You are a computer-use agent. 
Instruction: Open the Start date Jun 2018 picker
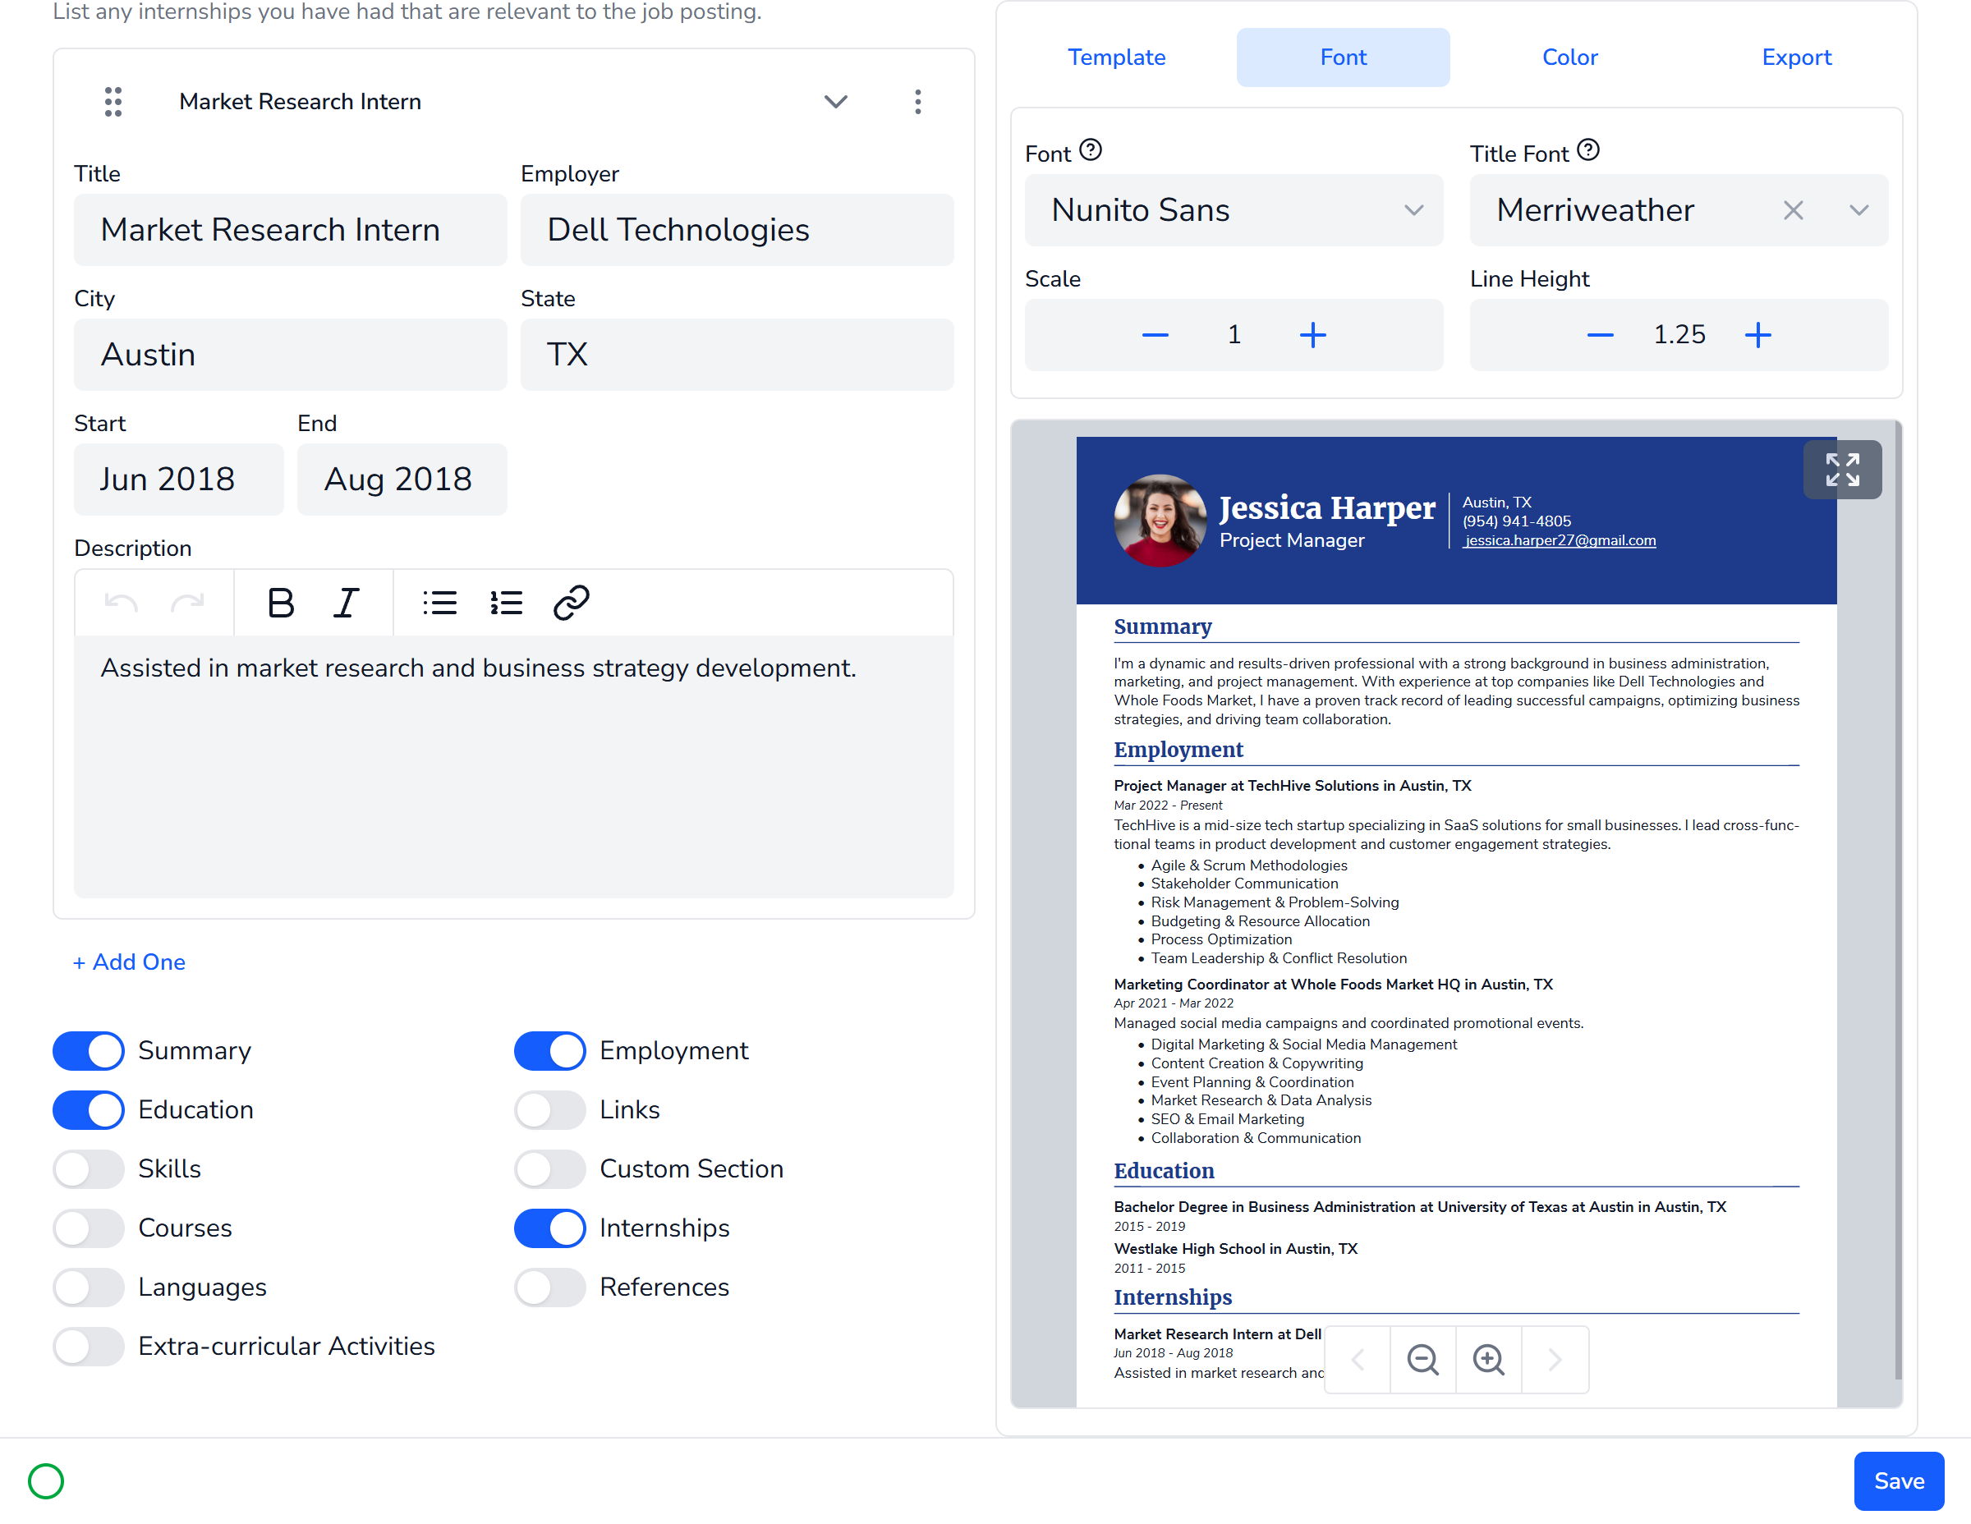point(179,480)
